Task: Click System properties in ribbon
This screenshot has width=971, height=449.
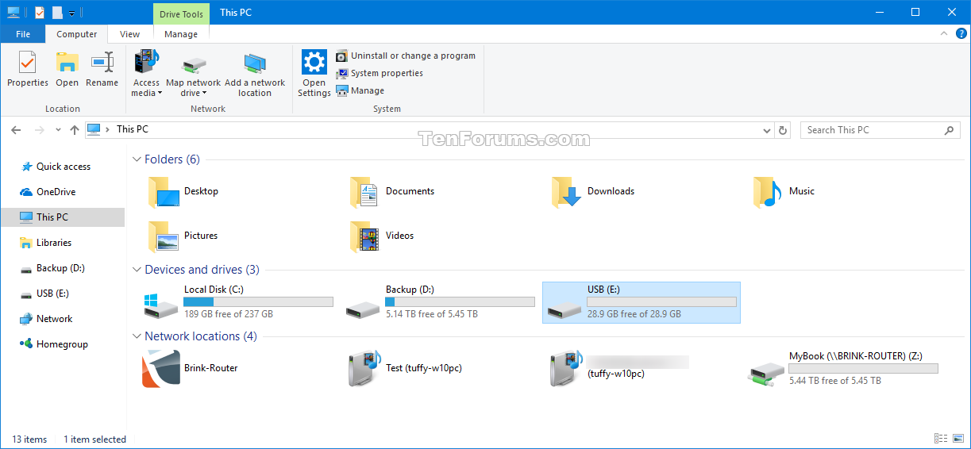Action: click(380, 73)
